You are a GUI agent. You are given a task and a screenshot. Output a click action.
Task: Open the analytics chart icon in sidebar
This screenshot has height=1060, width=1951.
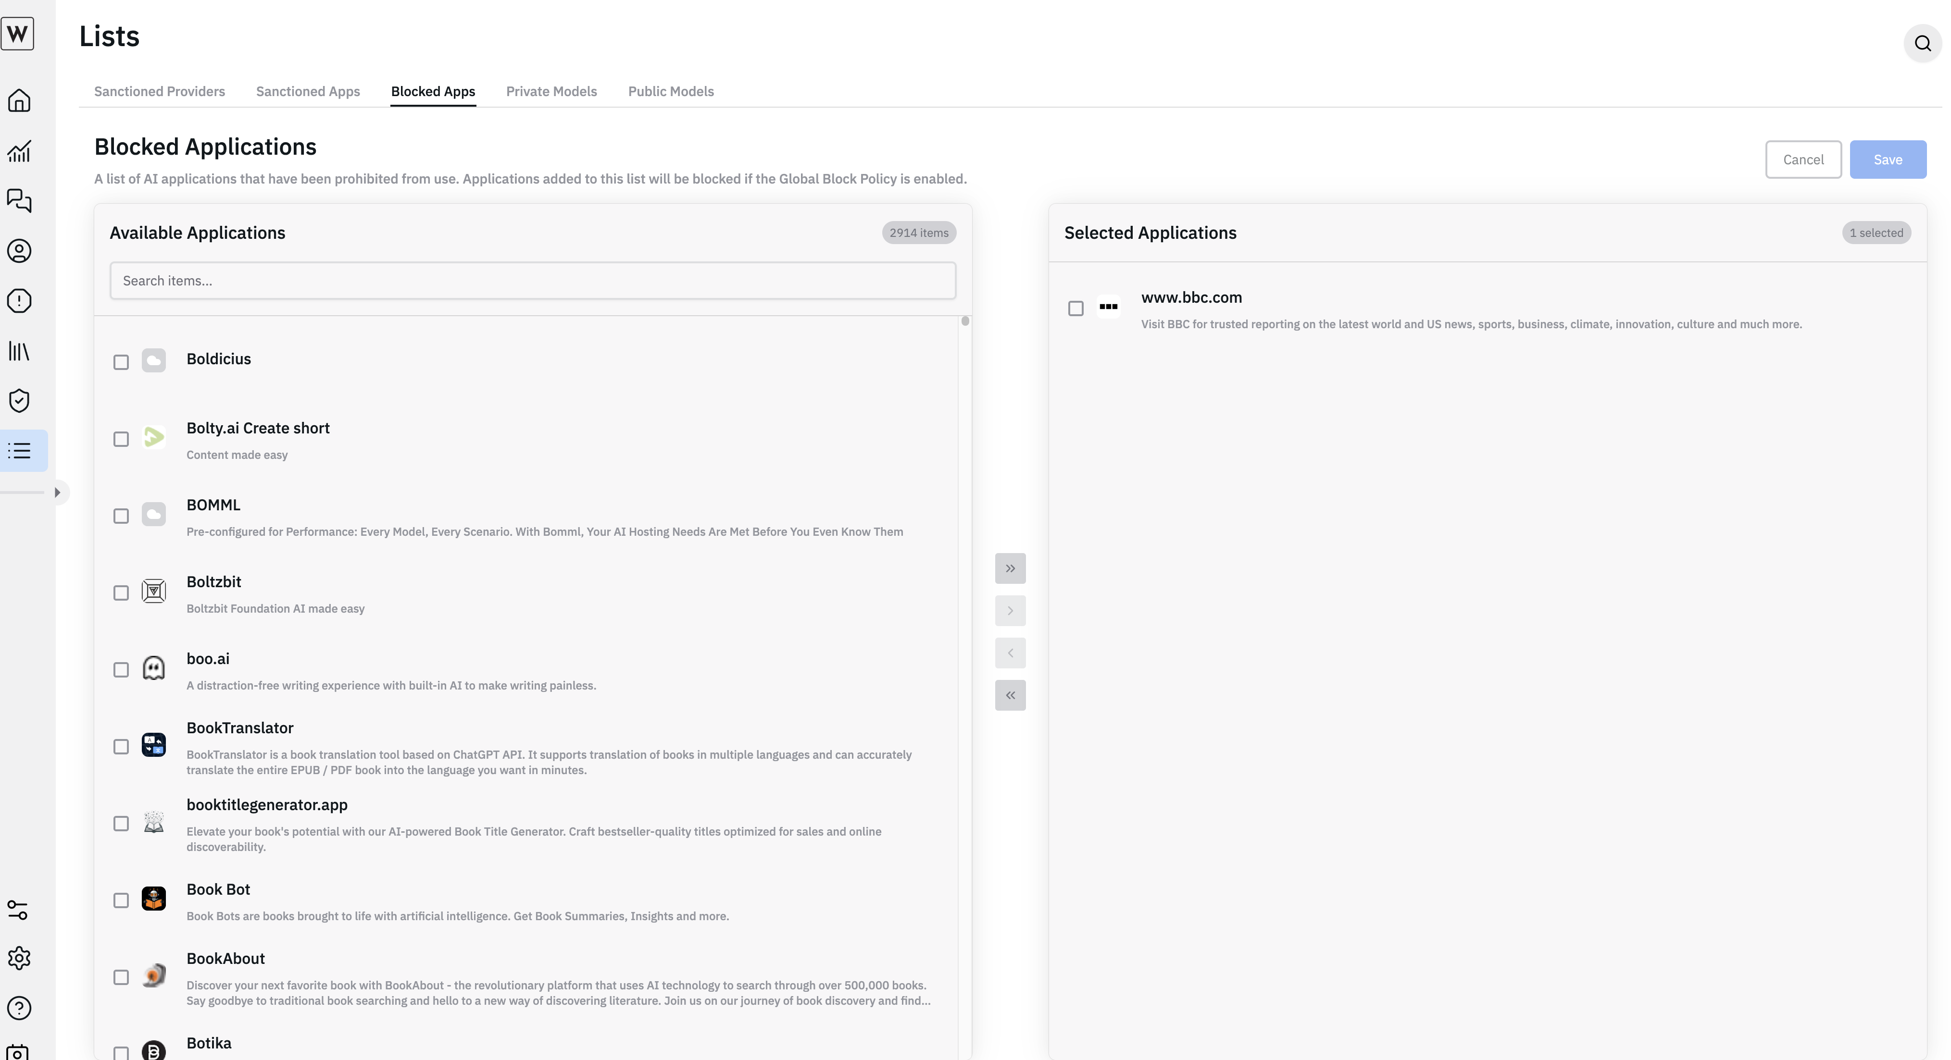point(19,151)
